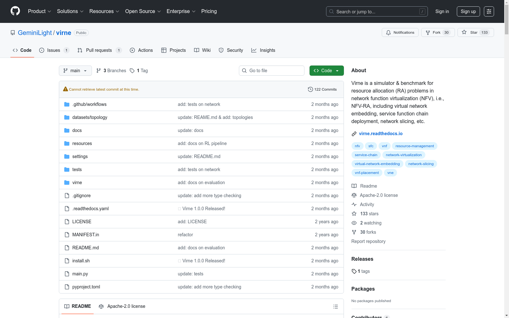Open the README outline list icon
The width and height of the screenshot is (509, 318).
click(335, 307)
